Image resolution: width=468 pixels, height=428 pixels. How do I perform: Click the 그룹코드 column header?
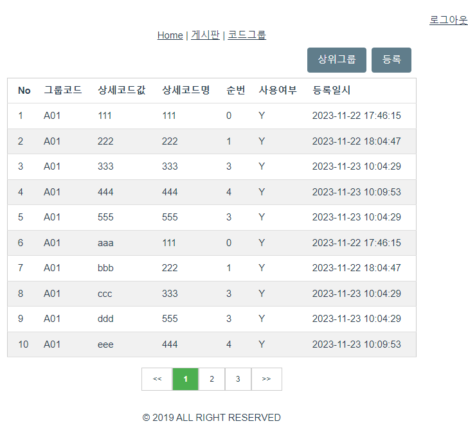coord(63,90)
